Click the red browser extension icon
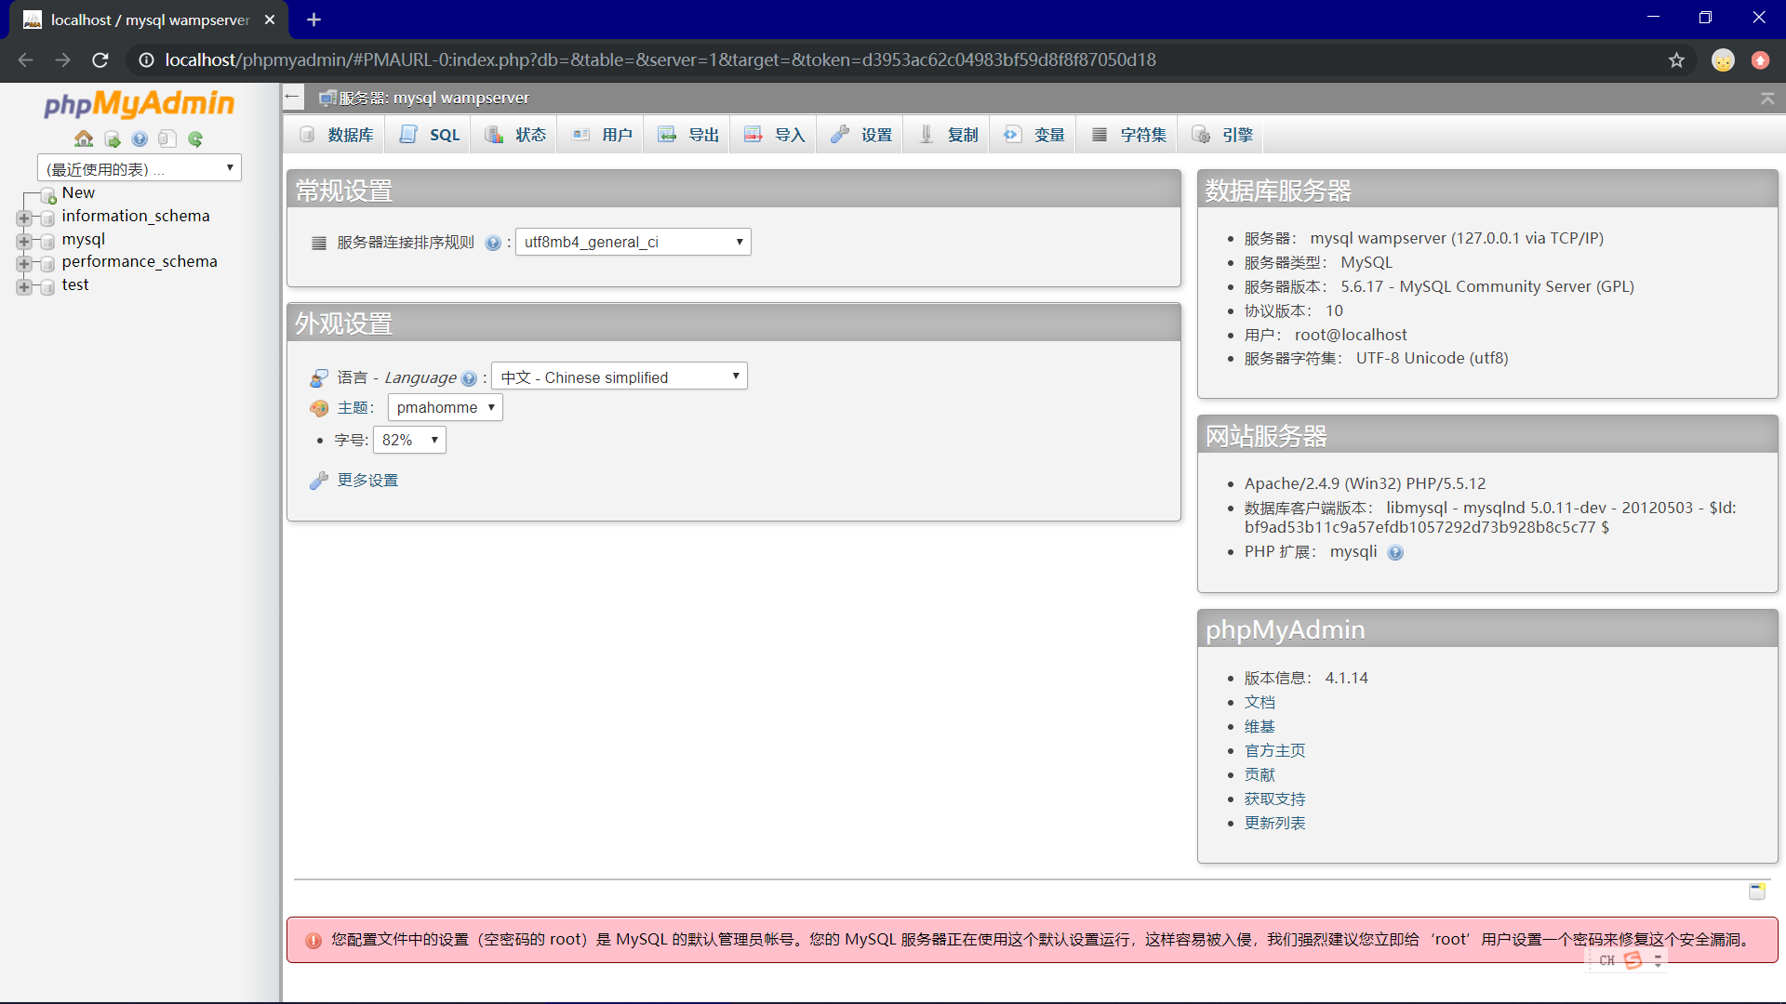The height and width of the screenshot is (1004, 1786). click(1760, 60)
